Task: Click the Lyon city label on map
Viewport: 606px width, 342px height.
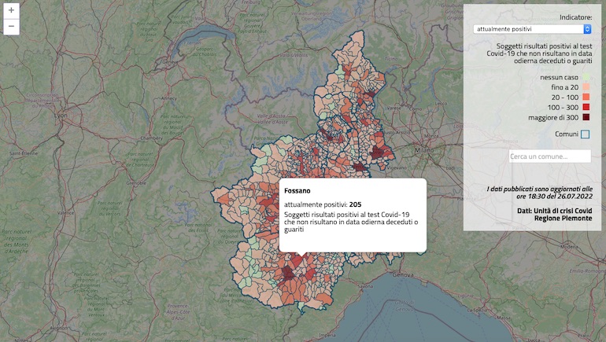Action: (60, 115)
